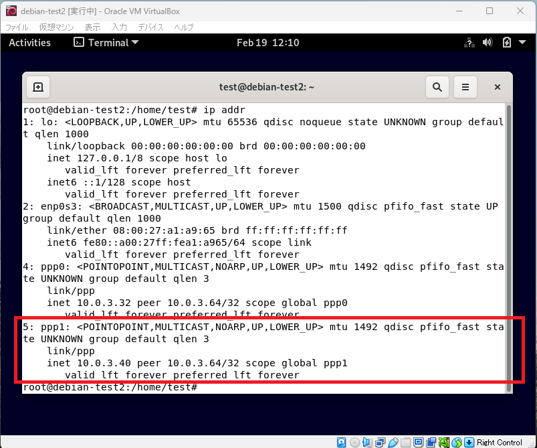Open the 表示 menu
Screen dimensions: 537x448
pyautogui.click(x=92, y=27)
